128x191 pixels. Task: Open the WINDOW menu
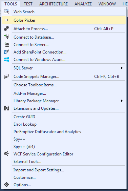pyautogui.click(x=107, y=4)
